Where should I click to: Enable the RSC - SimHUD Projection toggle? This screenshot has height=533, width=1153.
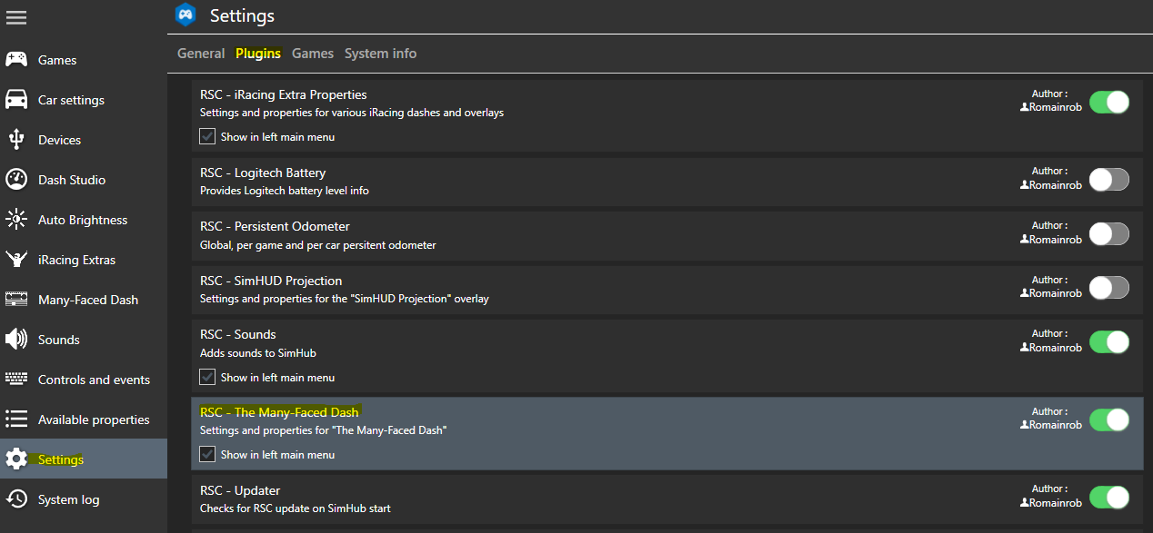click(1109, 288)
